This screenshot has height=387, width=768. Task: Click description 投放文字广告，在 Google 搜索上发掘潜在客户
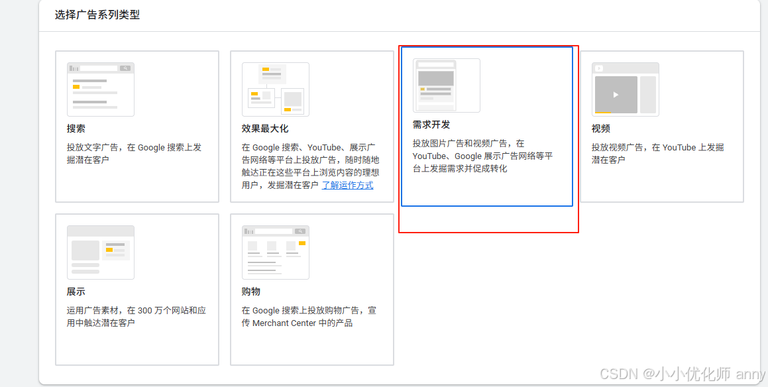click(135, 153)
